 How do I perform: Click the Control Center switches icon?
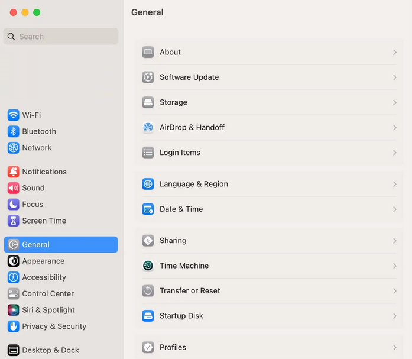[x=13, y=293]
